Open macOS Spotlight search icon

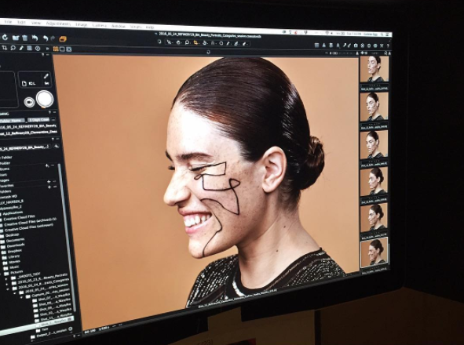[382, 34]
